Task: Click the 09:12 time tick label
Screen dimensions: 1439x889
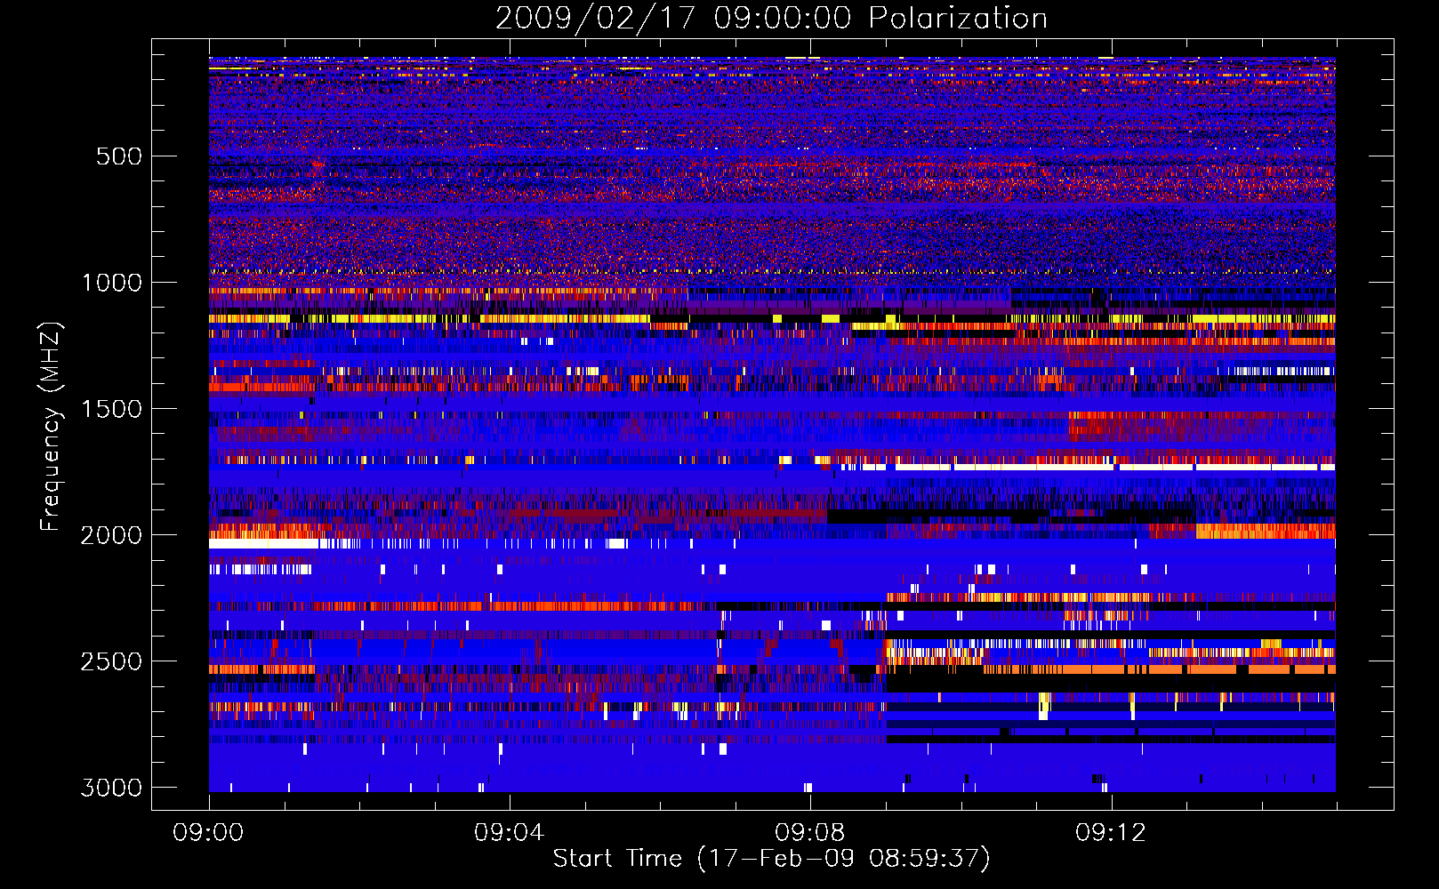Action: [x=1110, y=833]
